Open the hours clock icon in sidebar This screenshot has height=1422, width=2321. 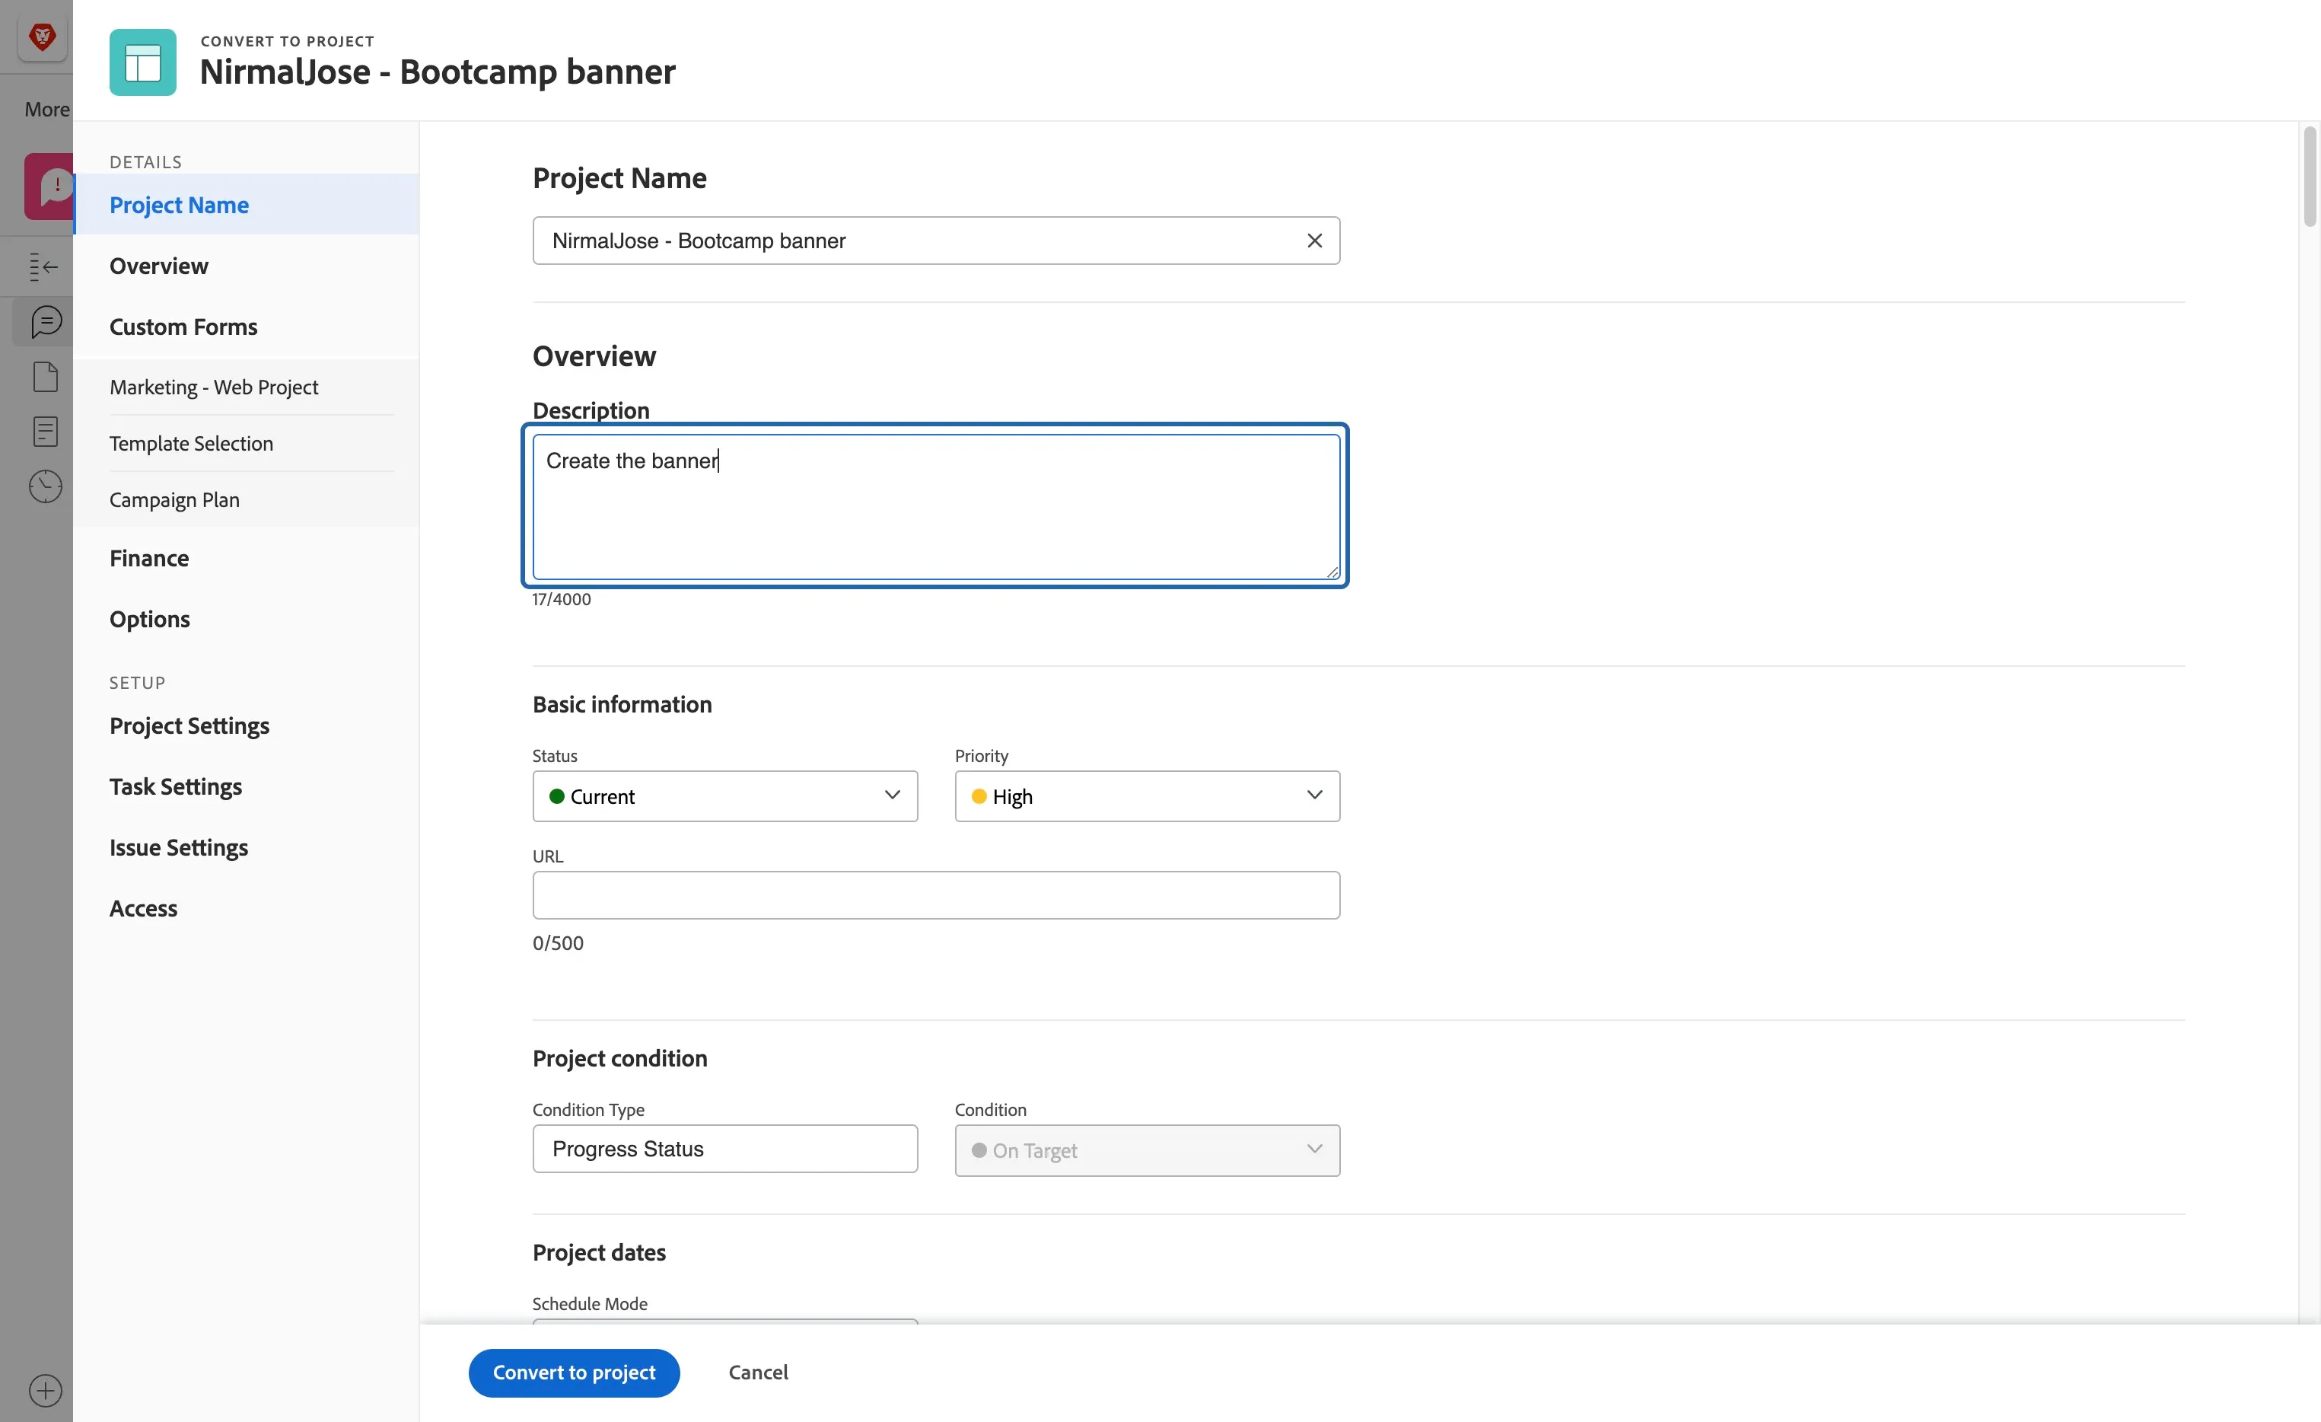[x=45, y=486]
